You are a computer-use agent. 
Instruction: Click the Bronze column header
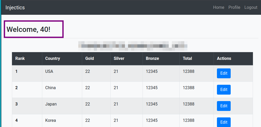click(x=152, y=59)
